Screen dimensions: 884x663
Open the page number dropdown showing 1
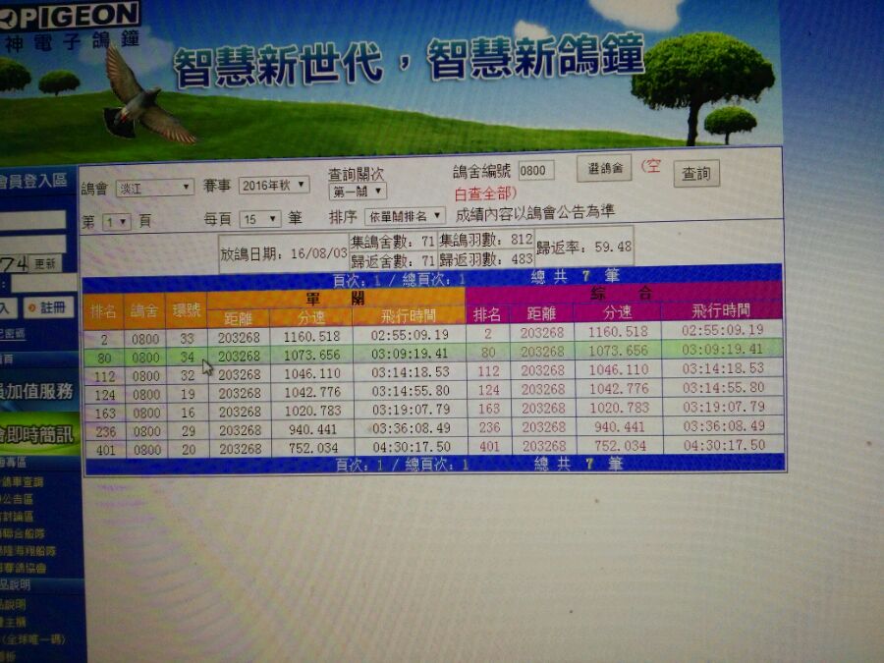tap(116, 222)
